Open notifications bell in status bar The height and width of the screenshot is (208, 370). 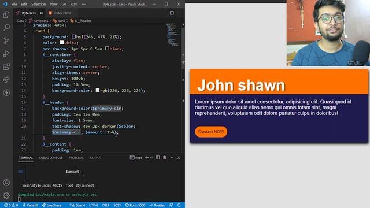179,205
